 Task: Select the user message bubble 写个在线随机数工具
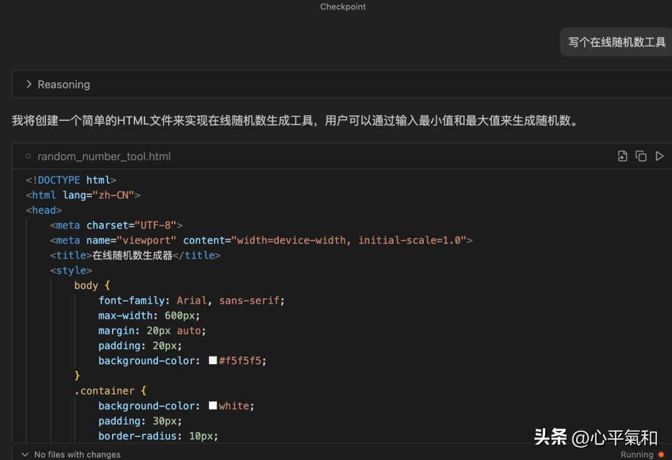617,42
